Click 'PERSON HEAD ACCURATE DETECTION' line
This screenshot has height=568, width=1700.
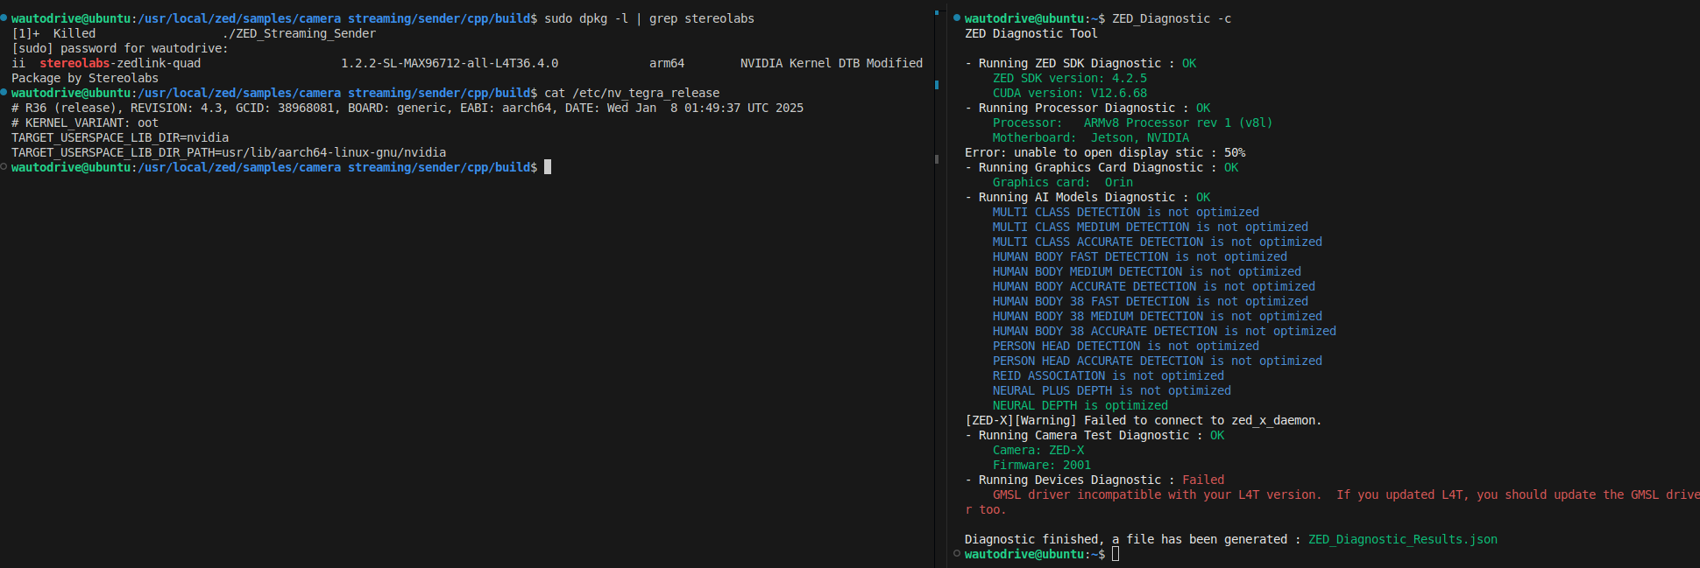[1158, 361]
